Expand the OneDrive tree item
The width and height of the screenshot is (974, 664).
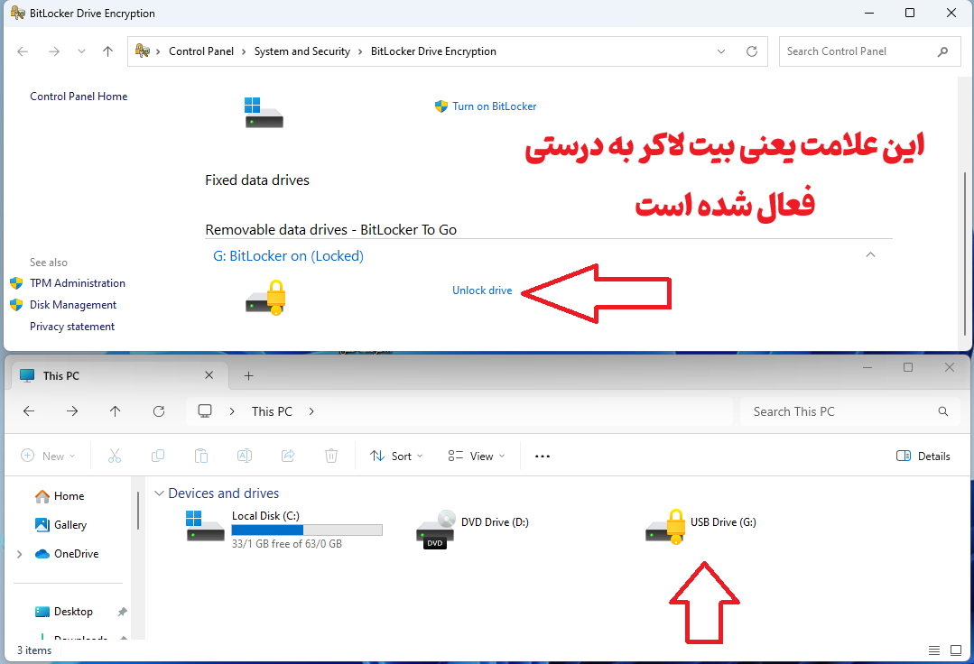[x=20, y=554]
